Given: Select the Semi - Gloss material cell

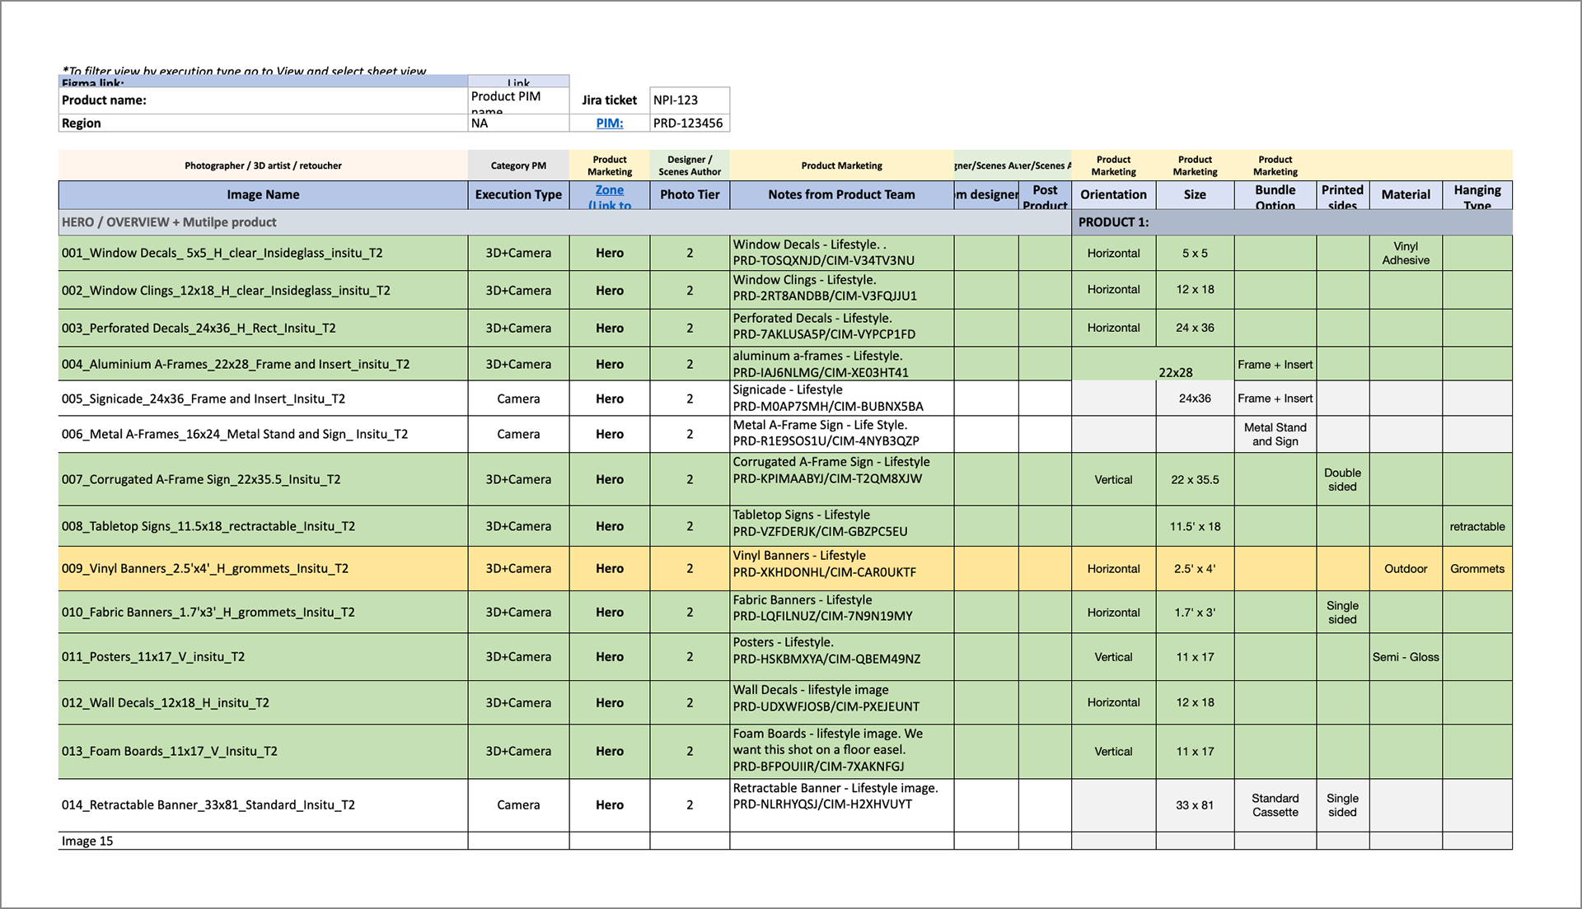Looking at the screenshot, I should coord(1406,656).
